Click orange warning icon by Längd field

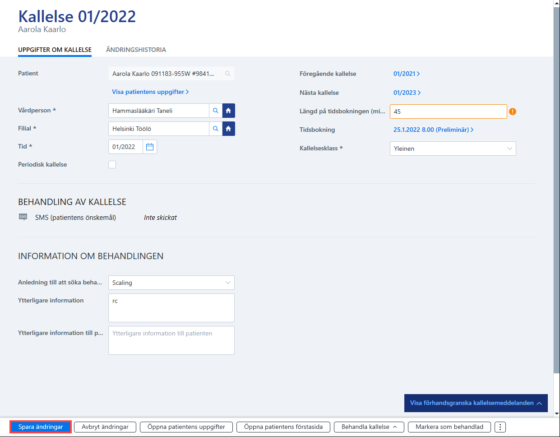[x=513, y=112]
